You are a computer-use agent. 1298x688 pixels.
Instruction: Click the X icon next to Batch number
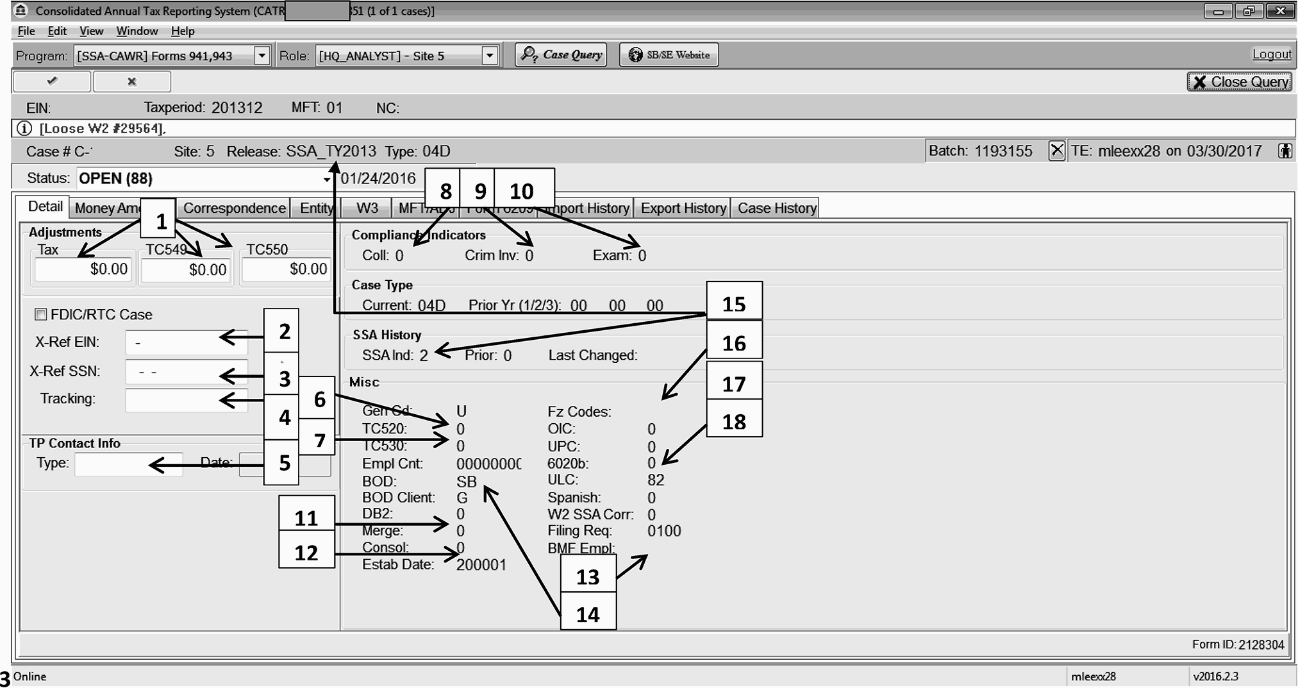pyautogui.click(x=1056, y=151)
